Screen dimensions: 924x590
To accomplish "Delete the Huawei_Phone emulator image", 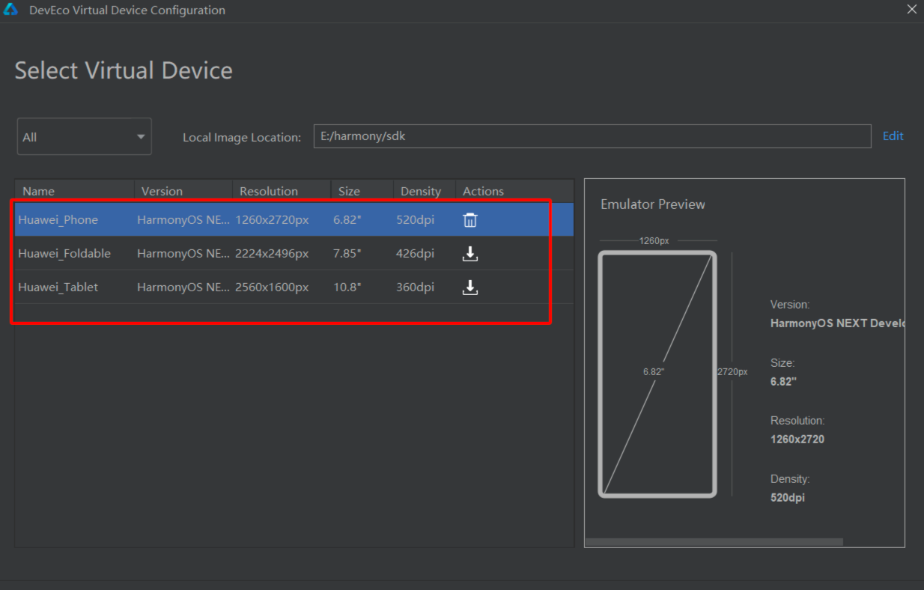I will [470, 220].
